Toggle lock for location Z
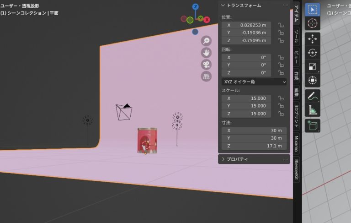351x223 pixels. click(x=281, y=41)
